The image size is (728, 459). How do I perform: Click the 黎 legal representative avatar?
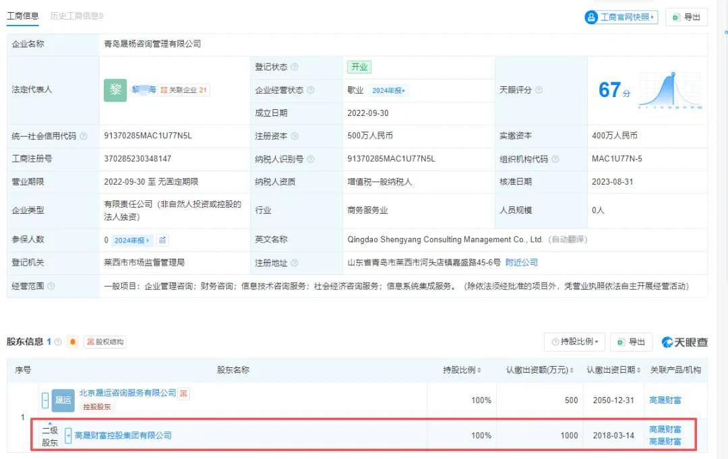click(115, 88)
